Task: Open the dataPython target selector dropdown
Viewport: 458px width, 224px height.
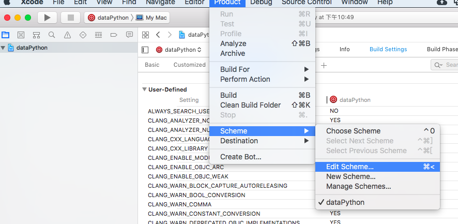Action: [178, 50]
